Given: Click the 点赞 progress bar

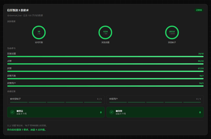Looking at the screenshot, I should click(105, 64).
